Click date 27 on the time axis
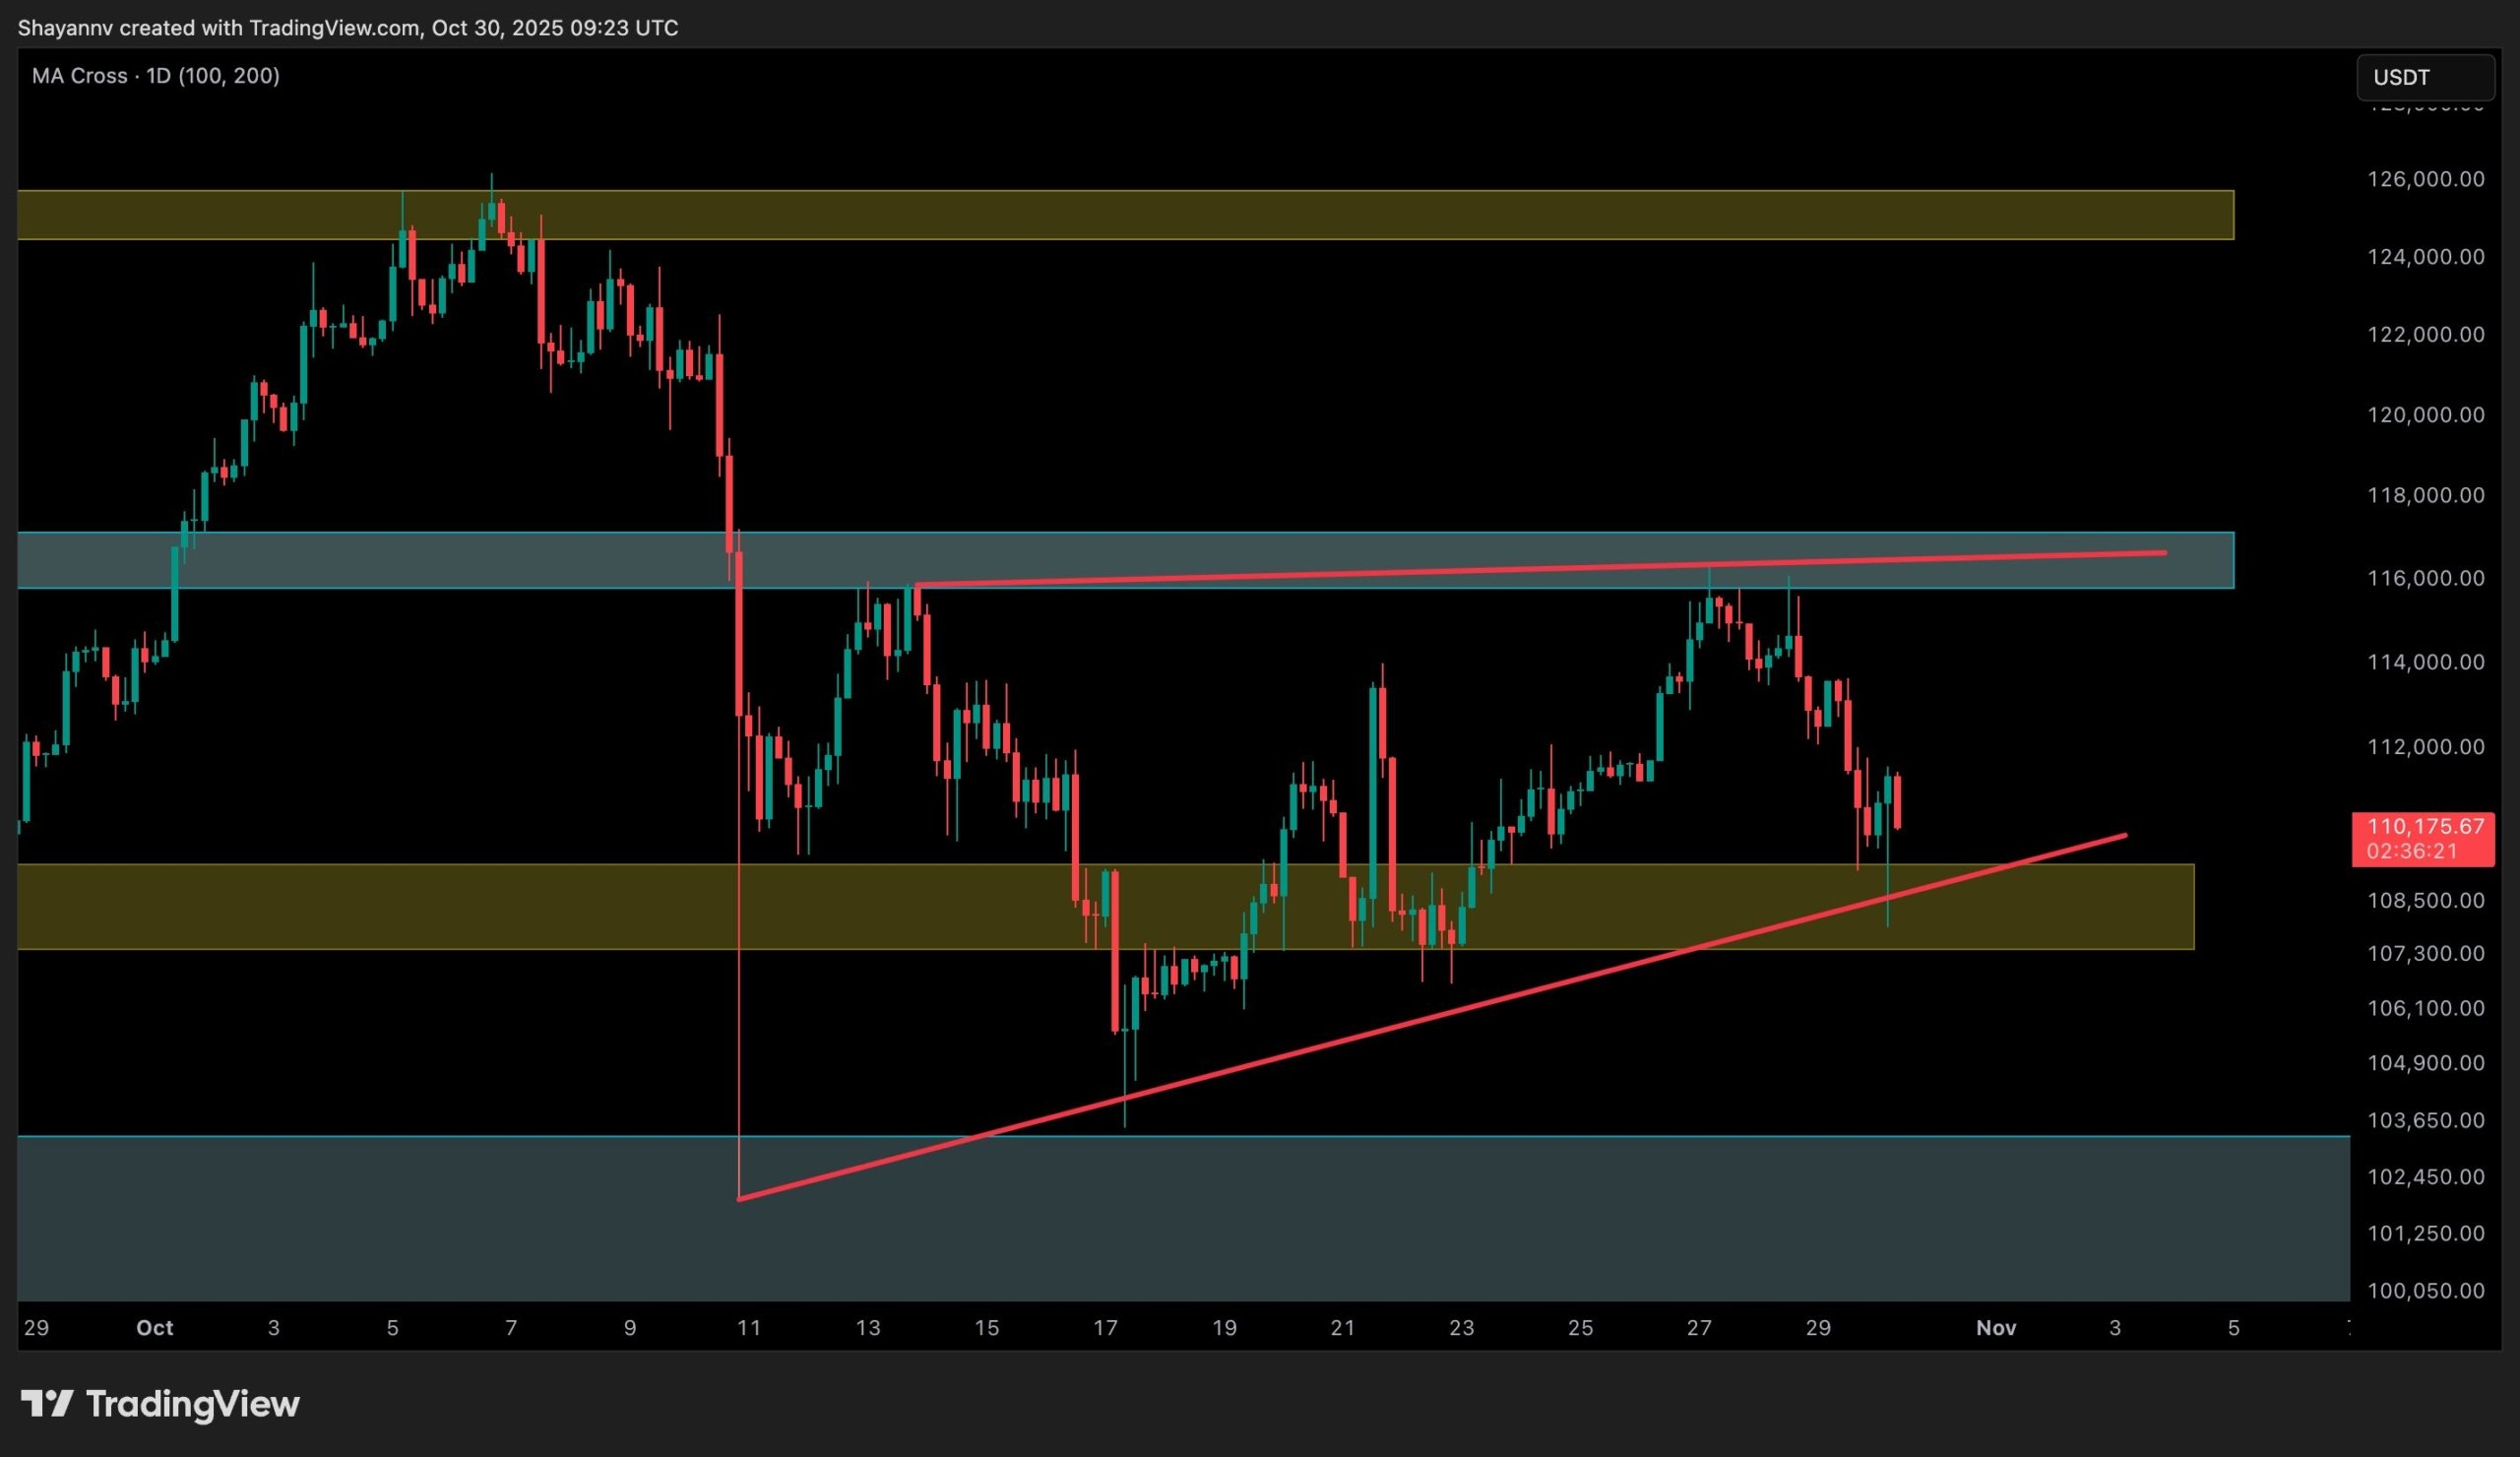 pos(1699,1328)
